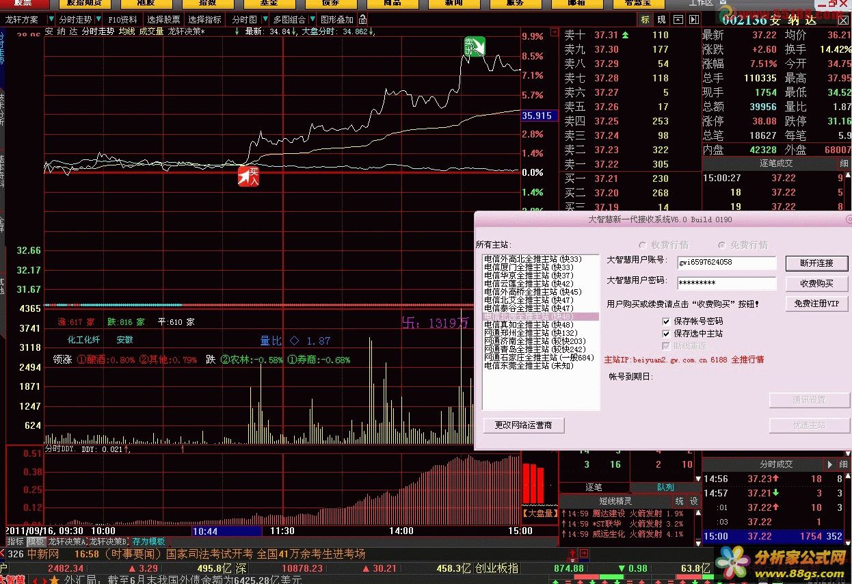This screenshot has height=584, width=852.
Task: Select the 龙轩决策B template tab
Action: point(109,542)
